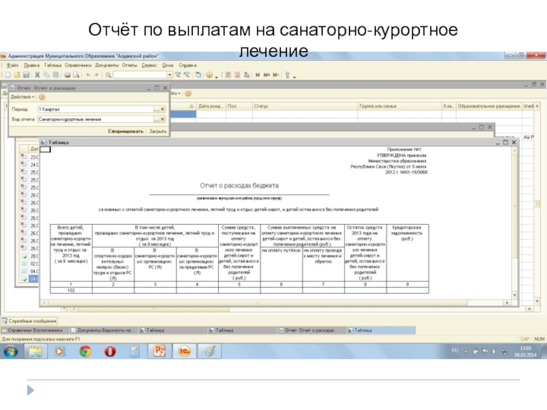The height and width of the screenshot is (410, 547).
Task: Sort by the Дата рожд. column header
Action: 211,106
